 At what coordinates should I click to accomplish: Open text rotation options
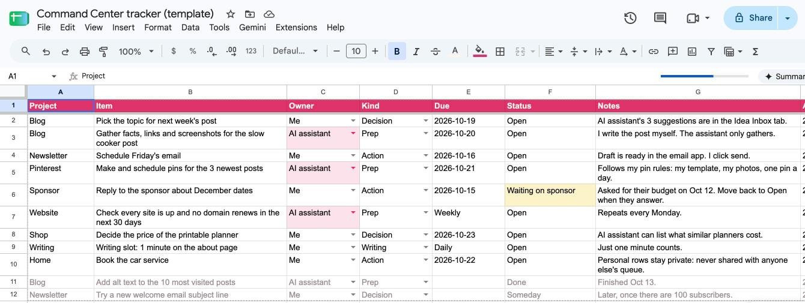(628, 52)
